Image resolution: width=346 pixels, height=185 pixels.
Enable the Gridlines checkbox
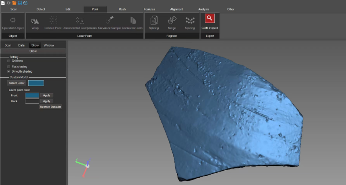[9, 61]
